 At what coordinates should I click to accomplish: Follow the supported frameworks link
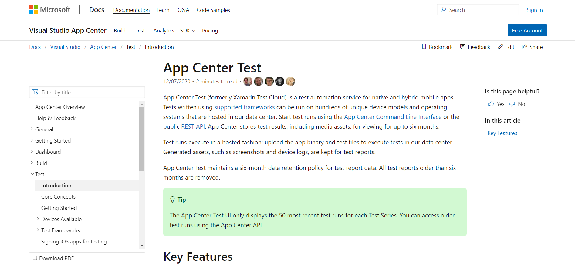tap(244, 107)
